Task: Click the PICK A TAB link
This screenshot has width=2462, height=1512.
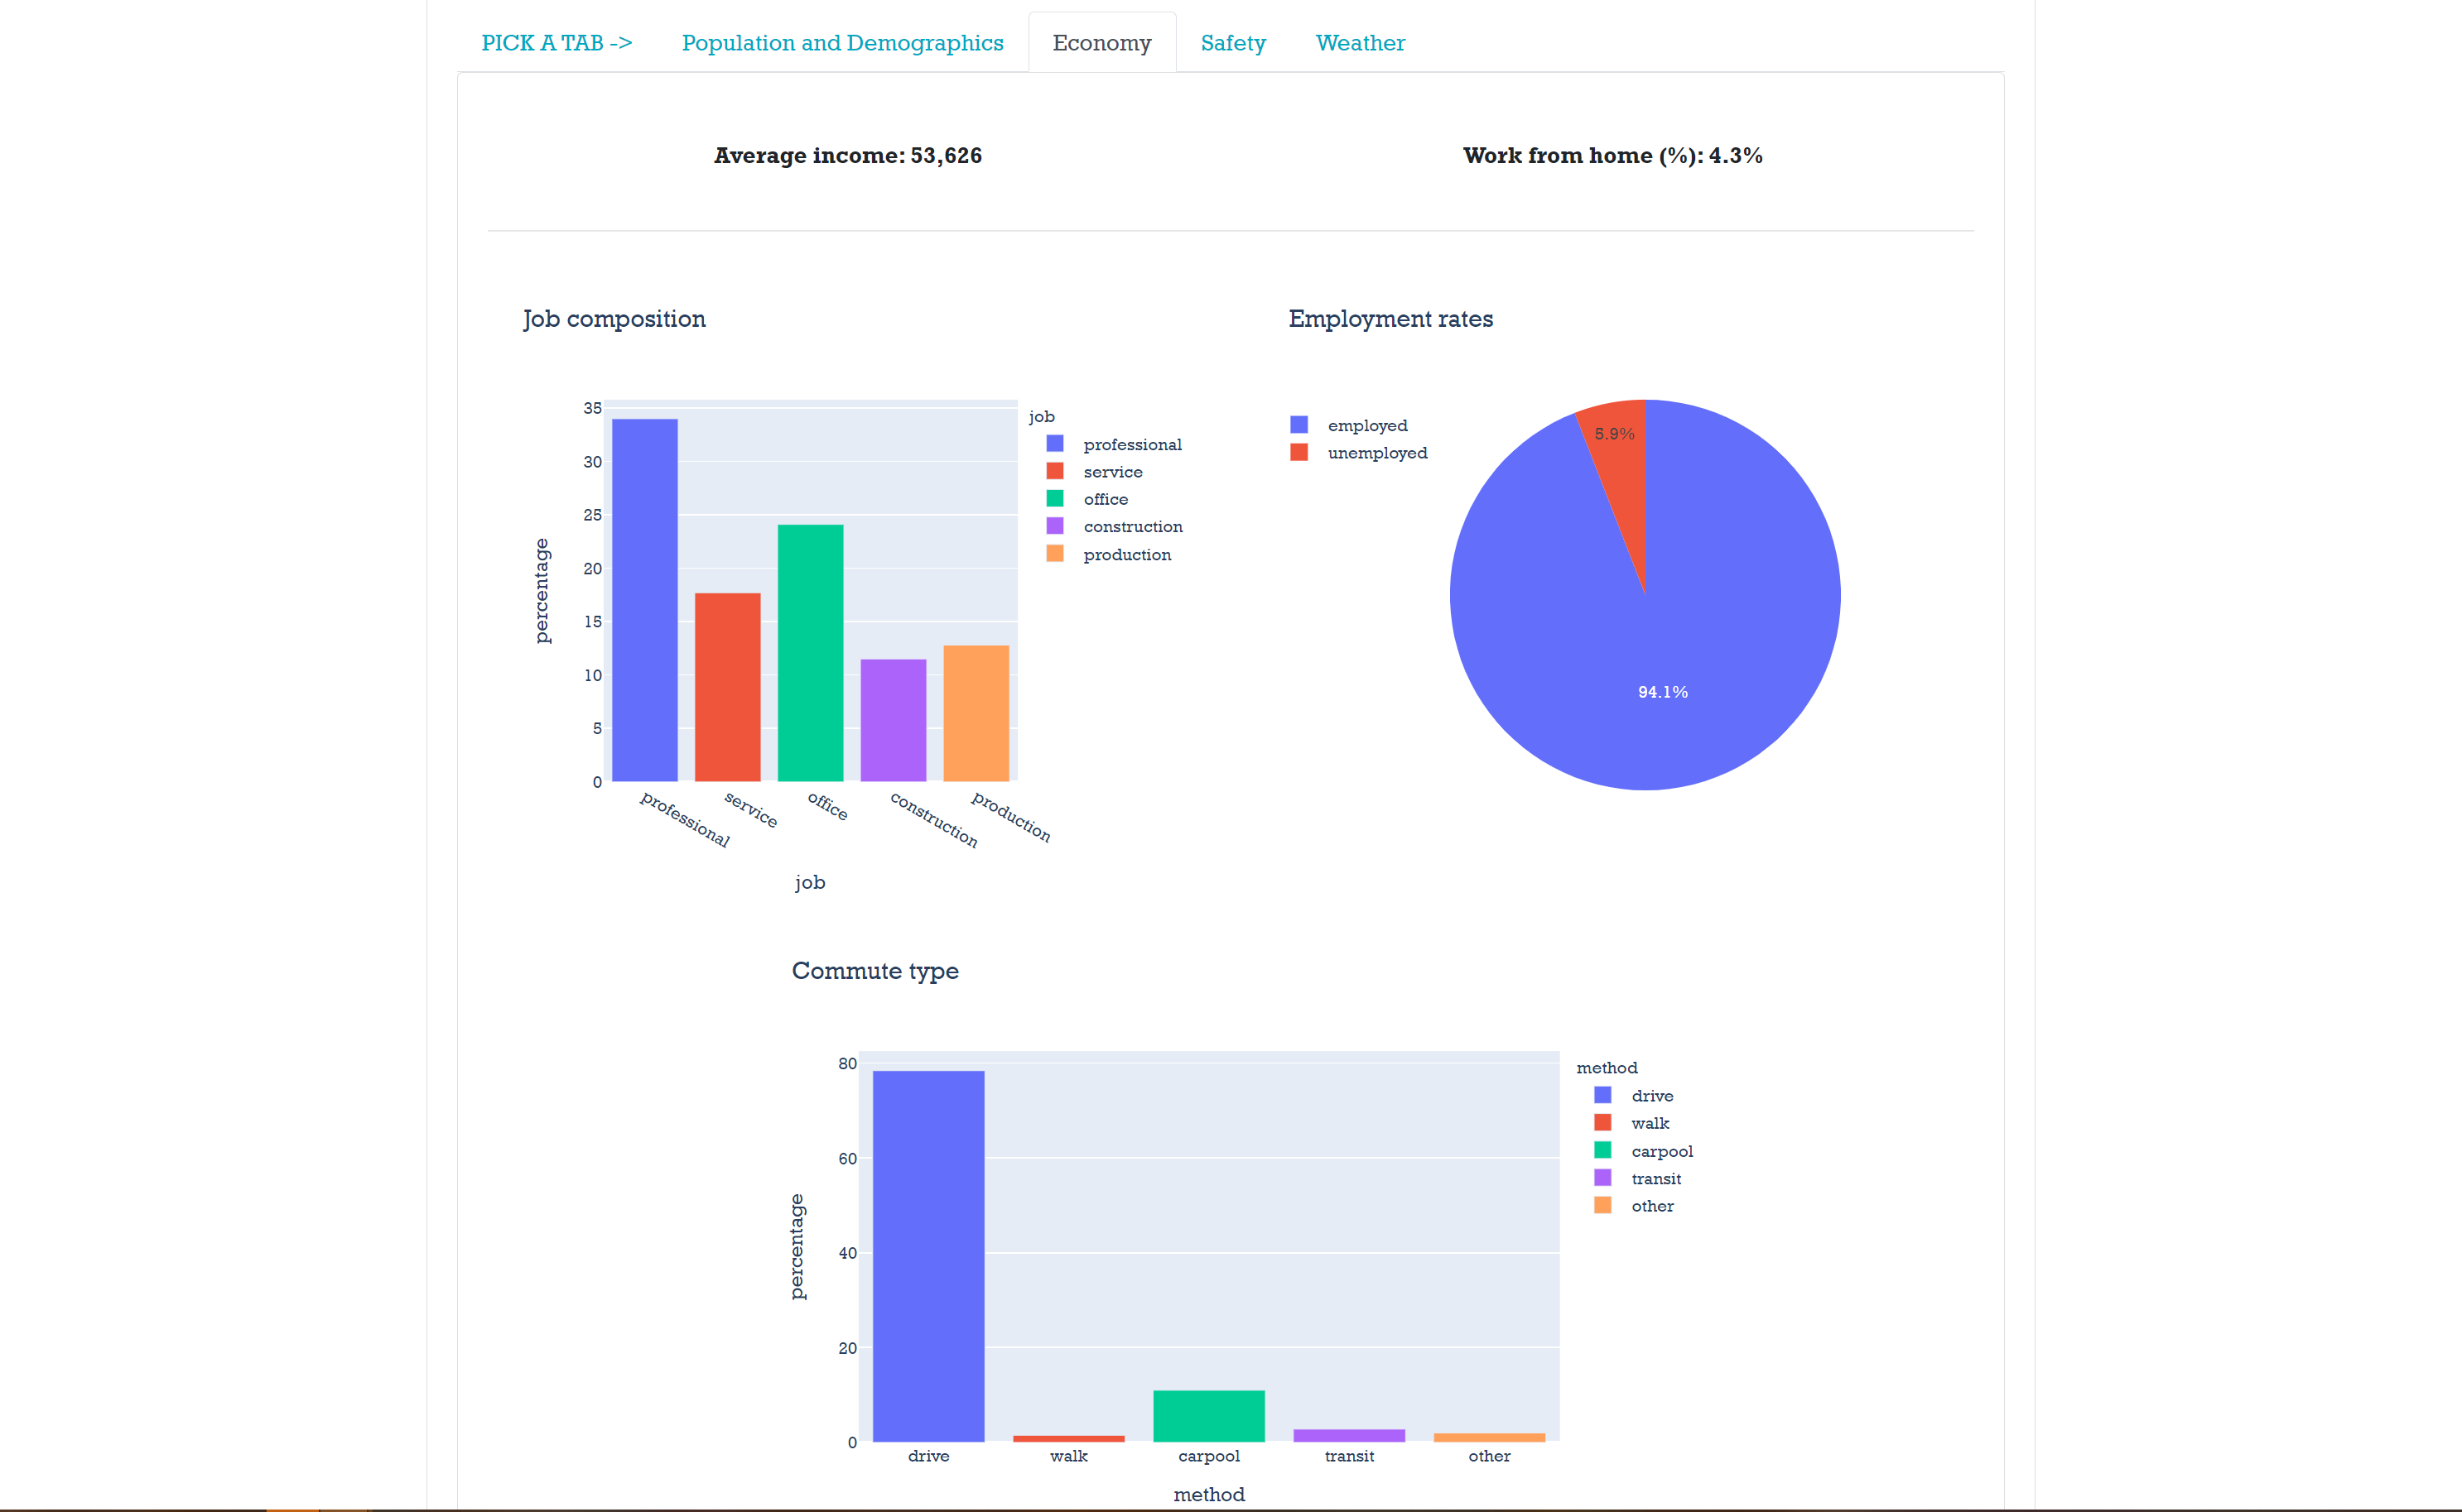Action: tap(556, 43)
